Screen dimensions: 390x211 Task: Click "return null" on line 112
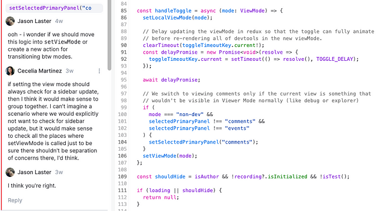[x=160, y=197]
